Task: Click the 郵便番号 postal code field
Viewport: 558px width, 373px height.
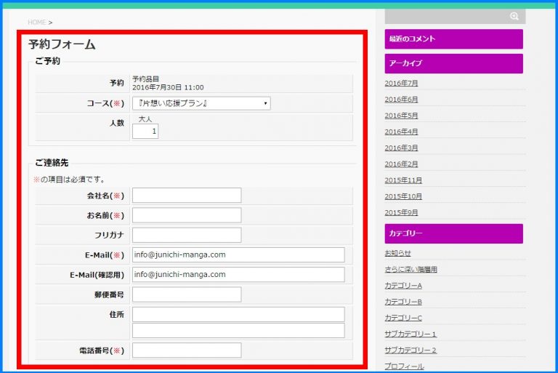Action: pyautogui.click(x=187, y=294)
